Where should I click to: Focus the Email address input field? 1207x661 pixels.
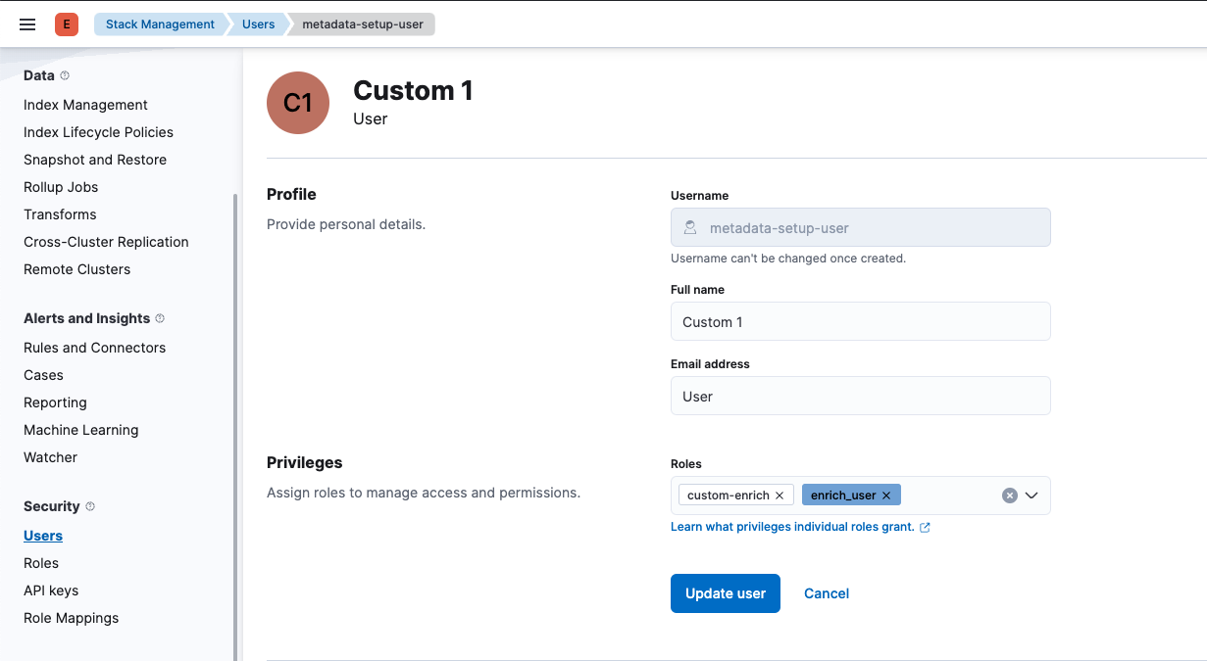click(861, 396)
